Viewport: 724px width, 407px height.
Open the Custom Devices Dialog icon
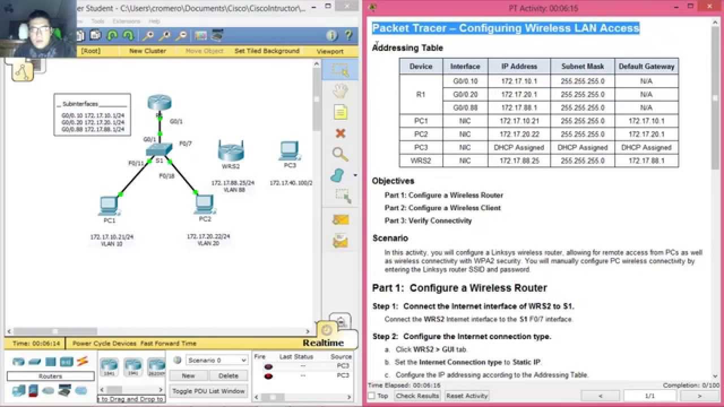217,36
